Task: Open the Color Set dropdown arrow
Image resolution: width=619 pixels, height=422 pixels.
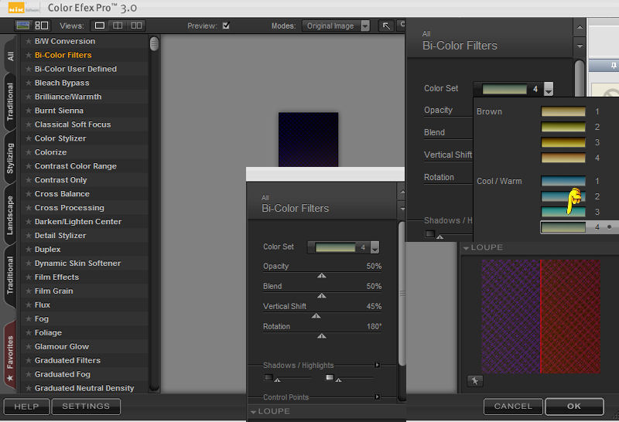Action: pos(374,248)
